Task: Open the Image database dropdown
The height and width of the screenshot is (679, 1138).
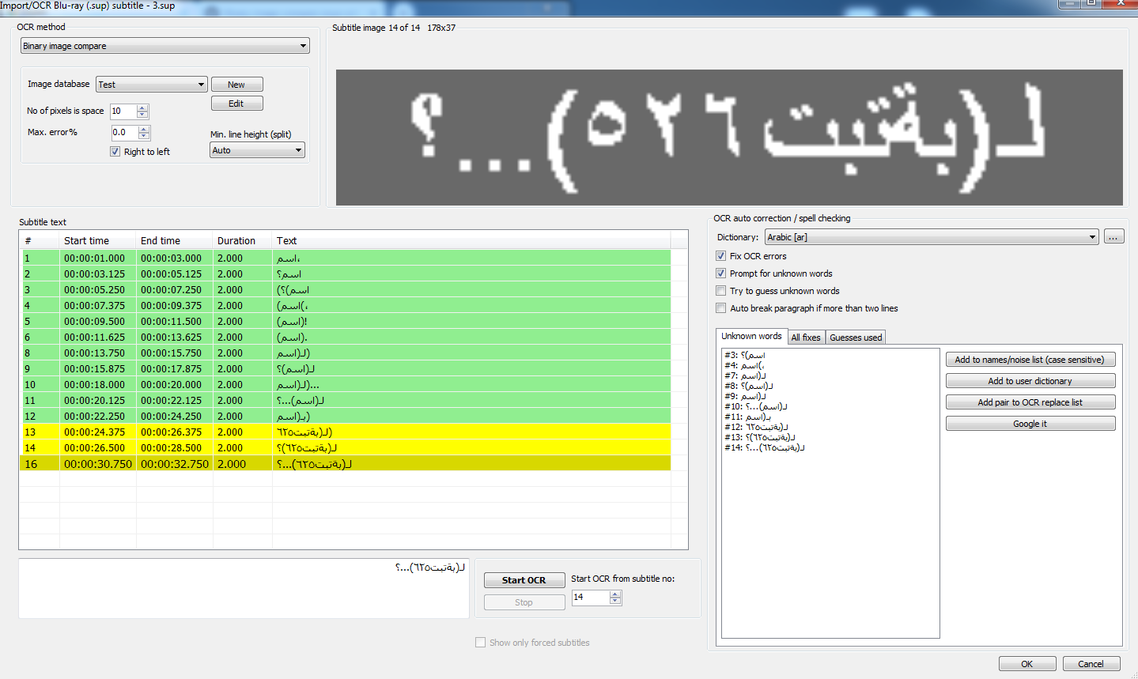Action: point(152,85)
